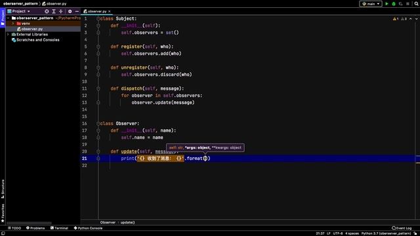The width and height of the screenshot is (420, 236).
Task: Change LF line separator in status bar
Action: (329, 233)
